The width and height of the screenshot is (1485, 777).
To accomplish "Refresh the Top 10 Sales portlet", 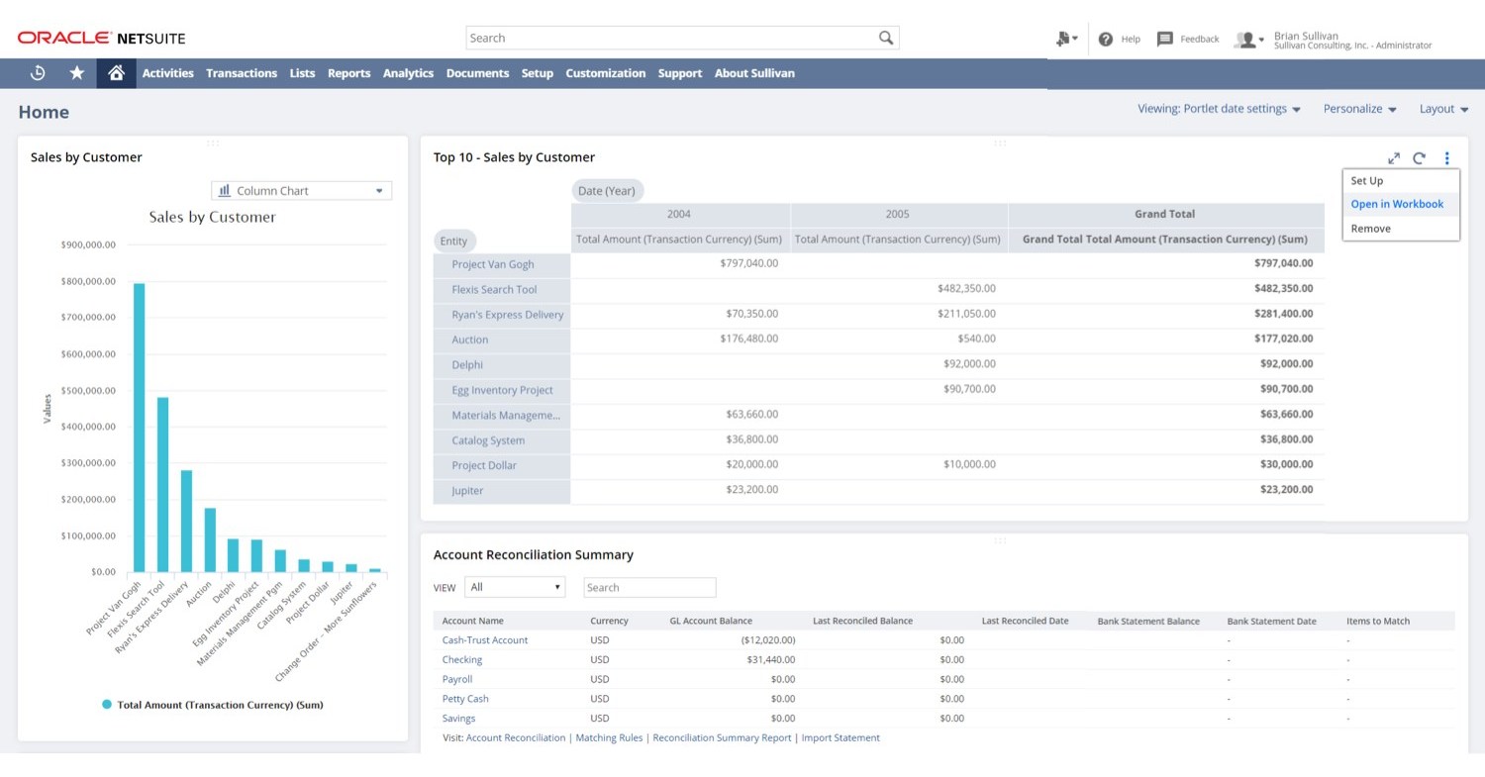I will tap(1420, 157).
